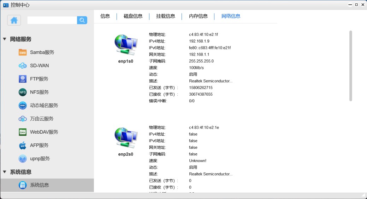The height and width of the screenshot is (199, 367).
Task: Select the WebDAV service icon
Action: click(x=23, y=132)
